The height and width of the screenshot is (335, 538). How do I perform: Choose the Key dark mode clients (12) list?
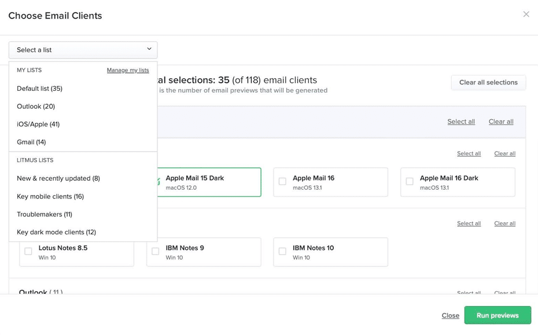click(56, 231)
